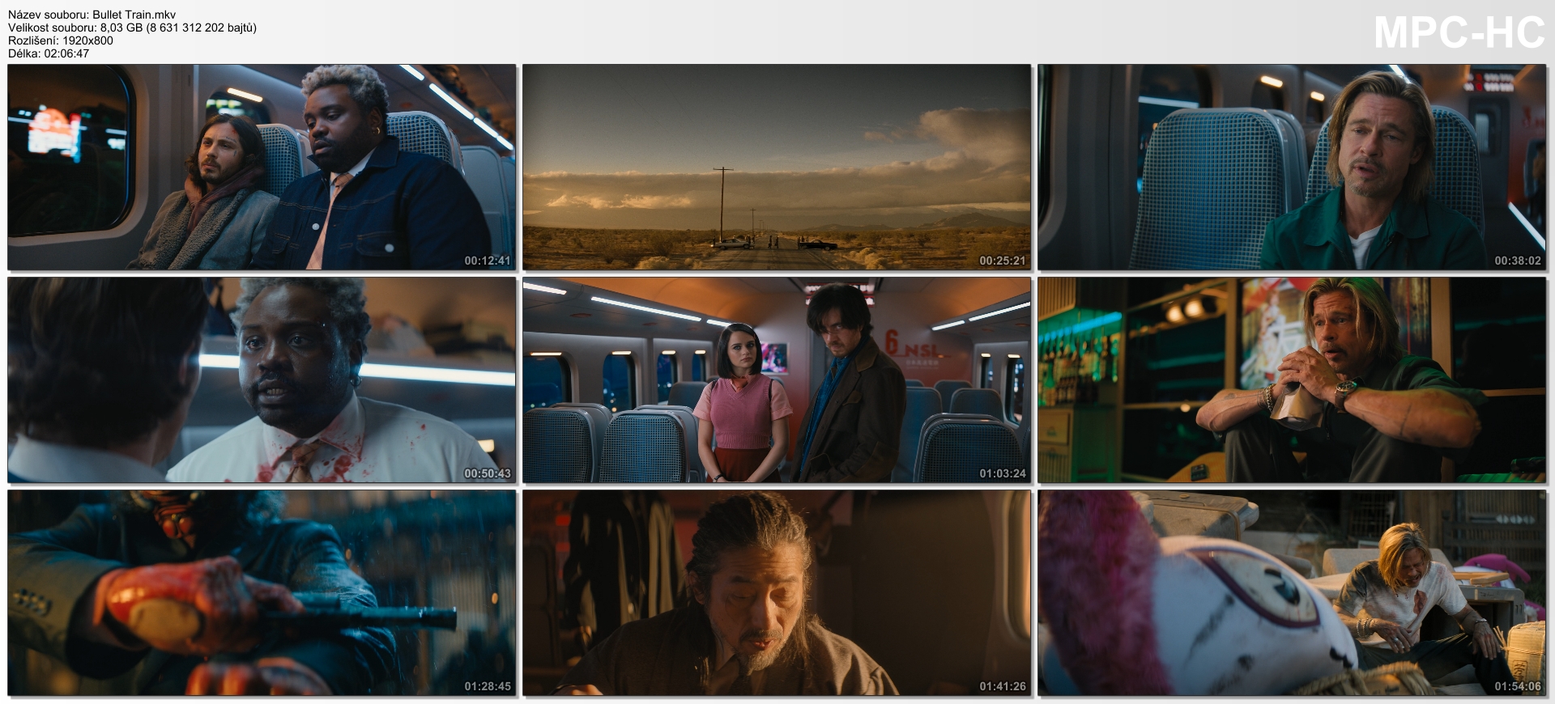
Task: Select the thumbnail at 01:41:26
Action: (x=777, y=592)
